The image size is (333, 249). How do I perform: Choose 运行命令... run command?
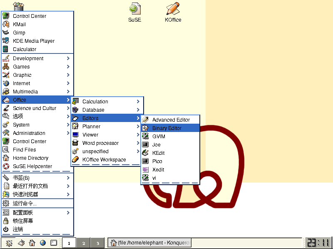pyautogui.click(x=37, y=203)
